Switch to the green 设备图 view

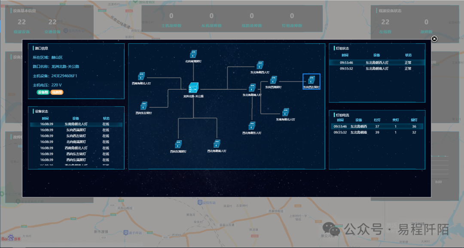(43, 92)
